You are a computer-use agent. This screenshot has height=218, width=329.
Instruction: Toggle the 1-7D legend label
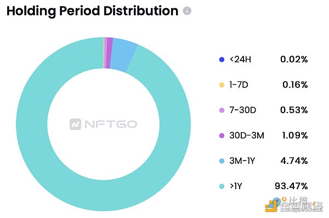239,85
